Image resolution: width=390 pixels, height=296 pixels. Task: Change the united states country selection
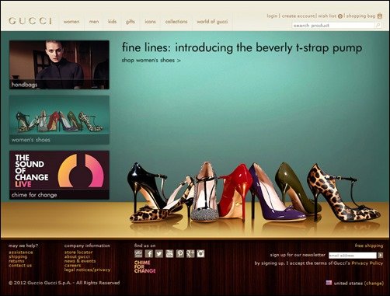coord(374,283)
